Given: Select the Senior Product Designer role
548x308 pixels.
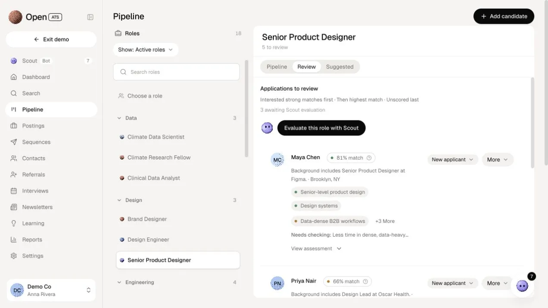Looking at the screenshot, I should [178, 260].
